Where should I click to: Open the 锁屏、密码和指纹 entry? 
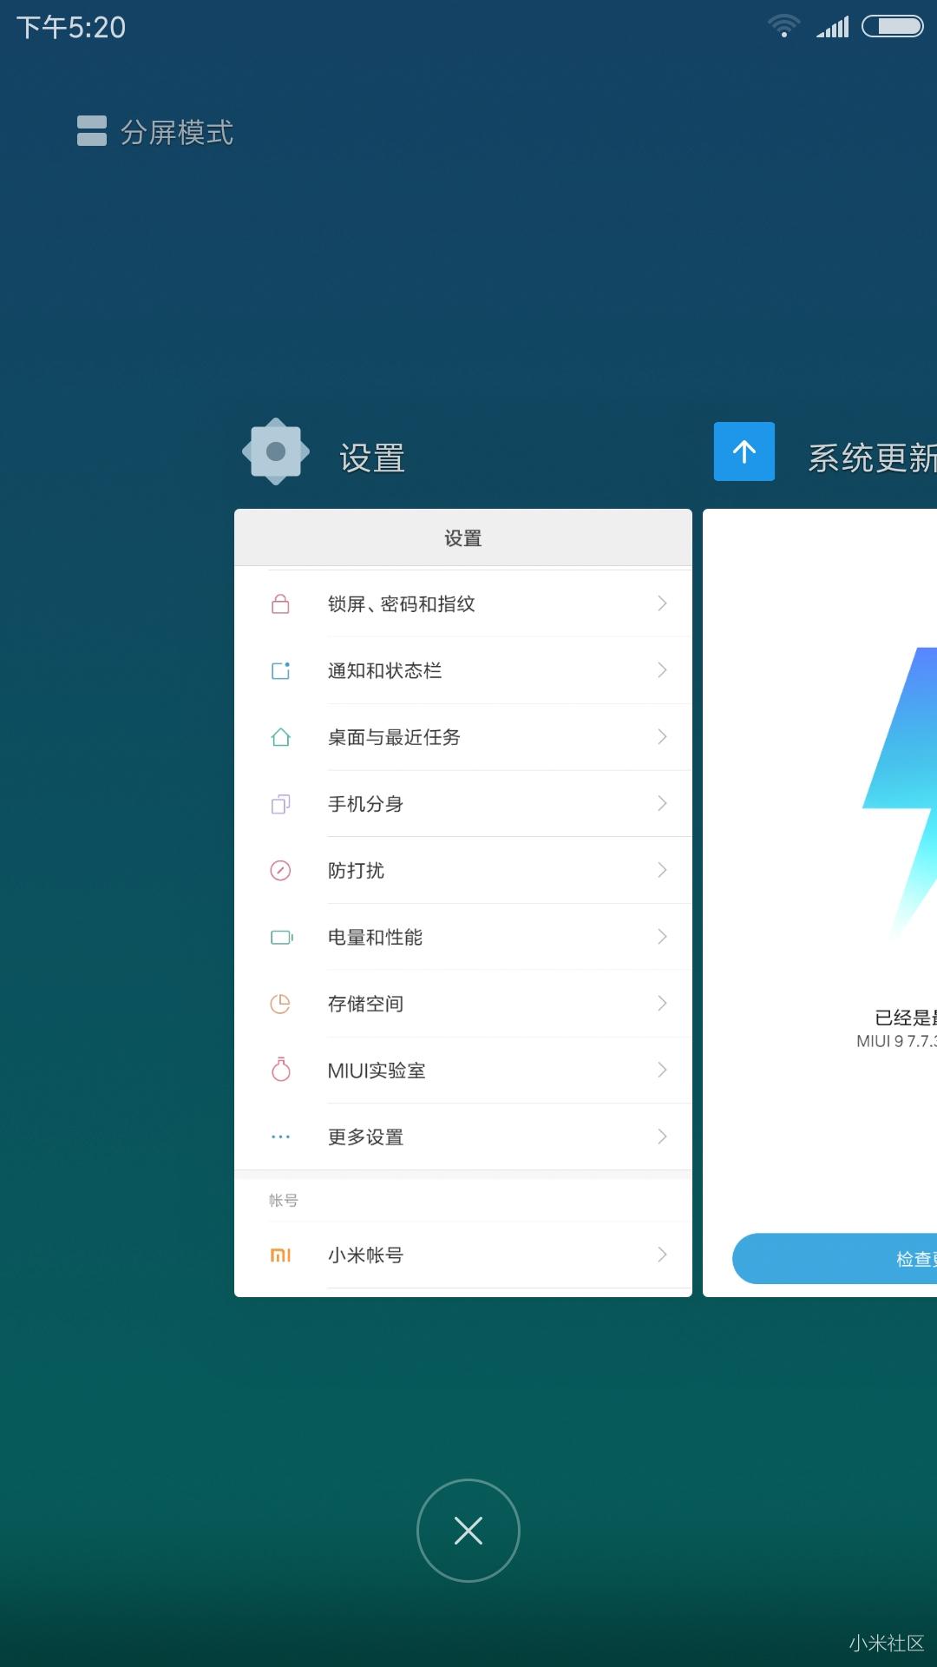point(463,604)
